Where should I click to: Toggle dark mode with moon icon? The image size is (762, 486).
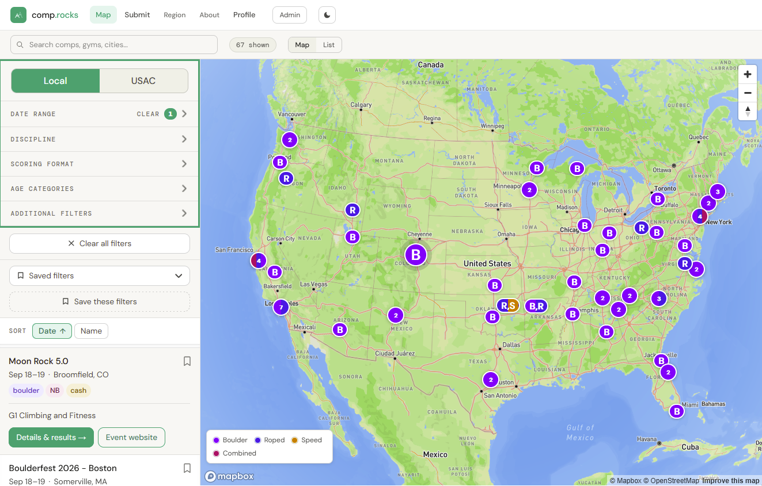tap(327, 15)
